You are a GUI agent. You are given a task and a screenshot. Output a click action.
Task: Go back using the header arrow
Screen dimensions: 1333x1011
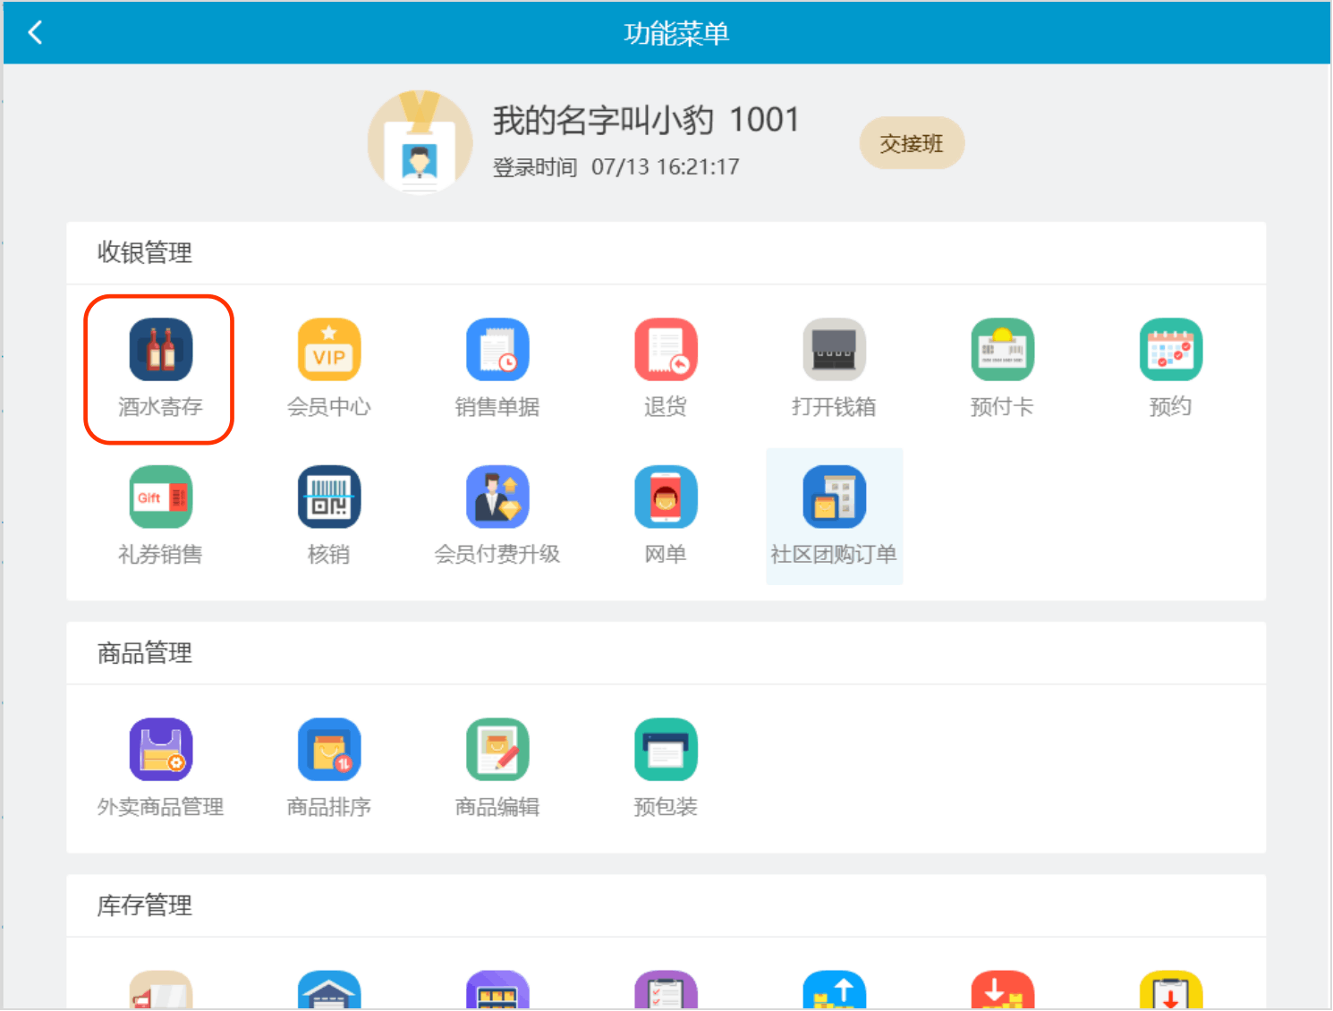[x=36, y=33]
